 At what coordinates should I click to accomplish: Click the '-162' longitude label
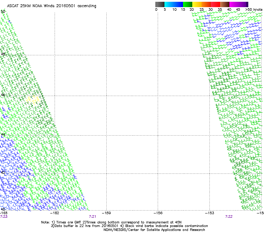(55, 213)
